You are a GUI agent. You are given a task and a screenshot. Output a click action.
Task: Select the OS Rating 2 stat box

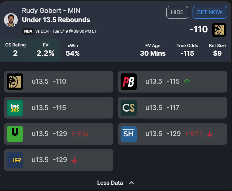(15, 50)
